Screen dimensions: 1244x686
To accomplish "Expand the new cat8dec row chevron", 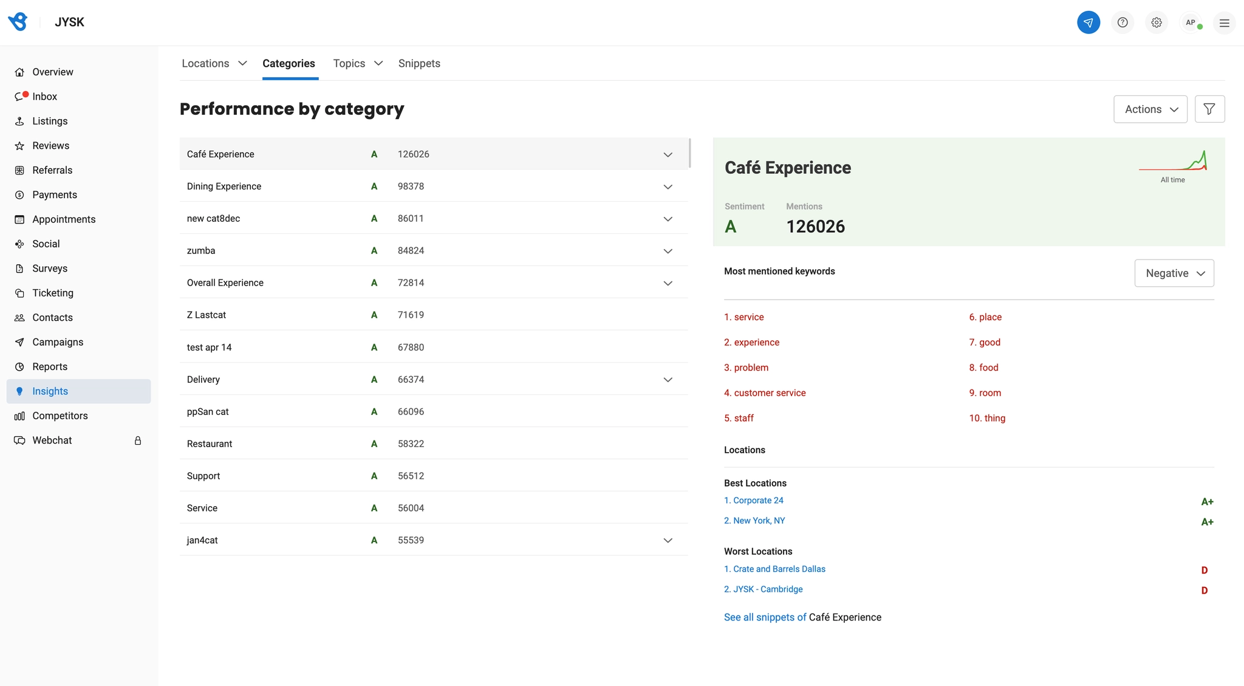I will tap(668, 219).
